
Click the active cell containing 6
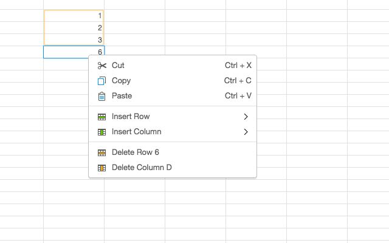point(74,52)
